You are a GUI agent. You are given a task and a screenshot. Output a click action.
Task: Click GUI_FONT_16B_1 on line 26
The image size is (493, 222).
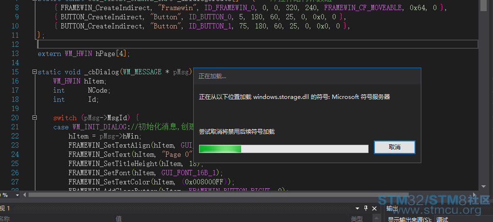(189, 173)
